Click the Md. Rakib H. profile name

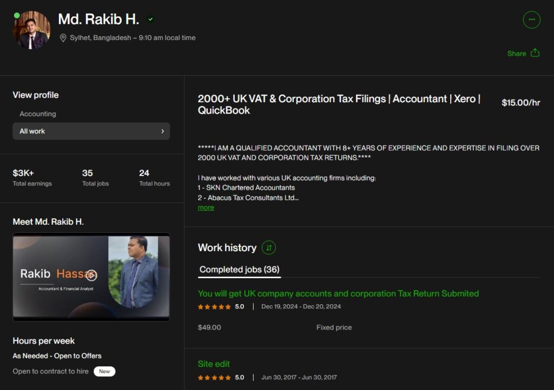point(98,19)
